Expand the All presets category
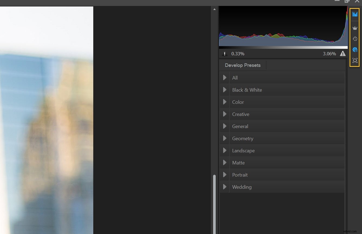Screen dimensions: 362x234 224,78
